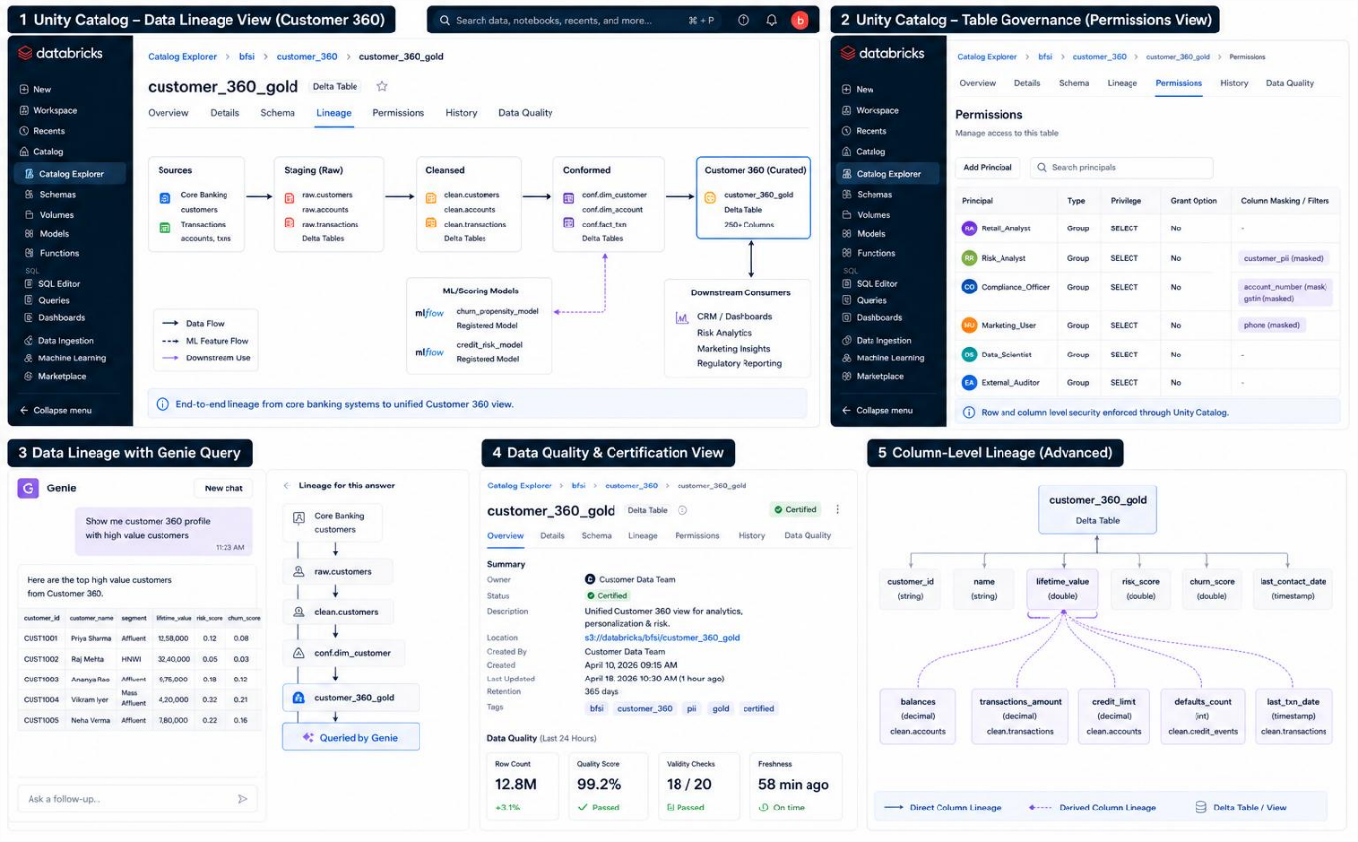This screenshot has width=1358, height=842.
Task: Click the 99.2% Quality Score card
Action: pos(608,787)
